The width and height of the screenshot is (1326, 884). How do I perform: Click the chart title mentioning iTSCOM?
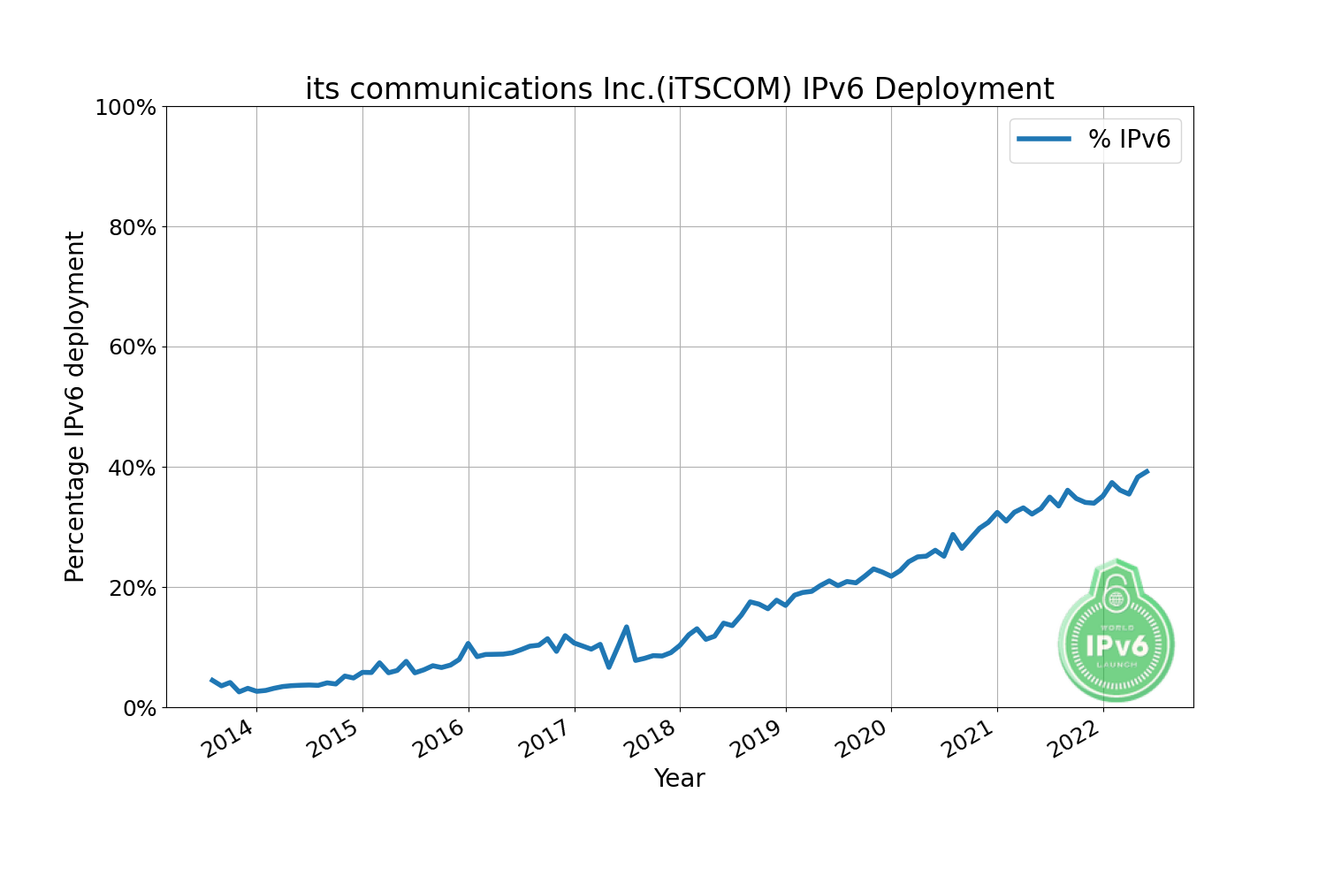click(679, 89)
